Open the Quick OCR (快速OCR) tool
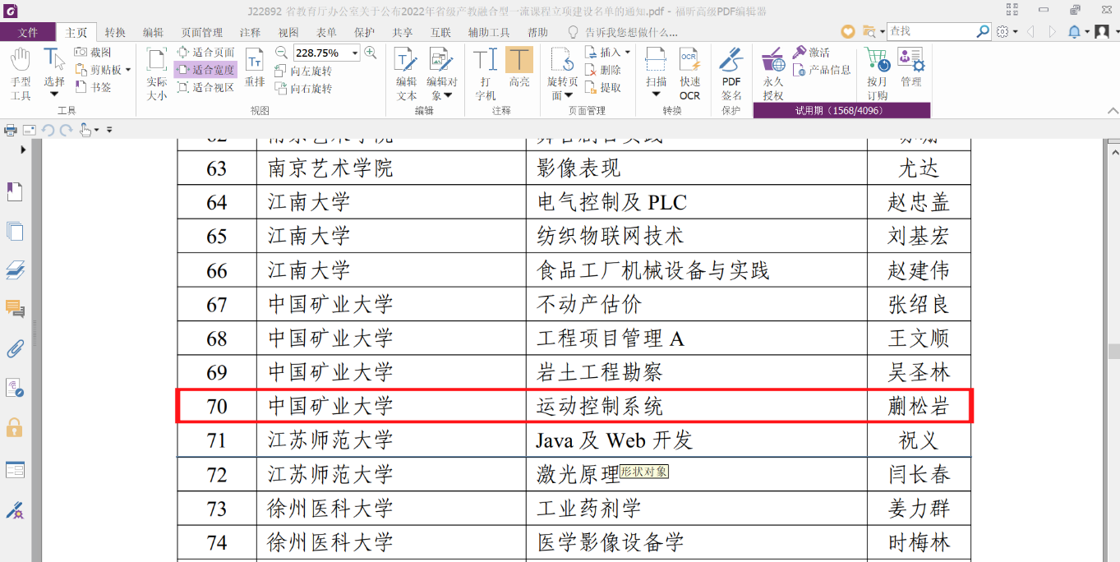Screen dimensions: 1120x562 click(689, 73)
